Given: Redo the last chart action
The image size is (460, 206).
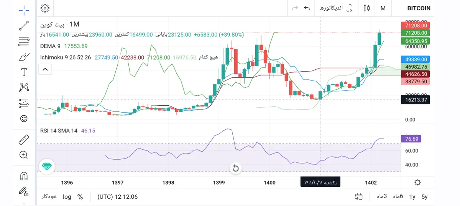Looking at the screenshot, I should (x=295, y=8).
